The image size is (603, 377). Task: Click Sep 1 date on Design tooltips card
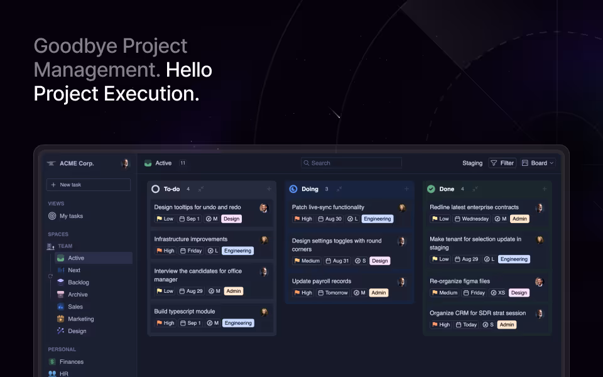(x=189, y=219)
